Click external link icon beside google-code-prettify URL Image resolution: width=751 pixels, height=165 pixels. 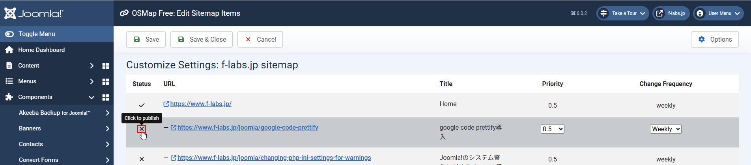[x=174, y=128]
